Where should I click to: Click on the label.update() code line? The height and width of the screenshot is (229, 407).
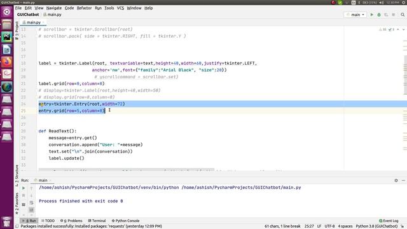(66, 158)
